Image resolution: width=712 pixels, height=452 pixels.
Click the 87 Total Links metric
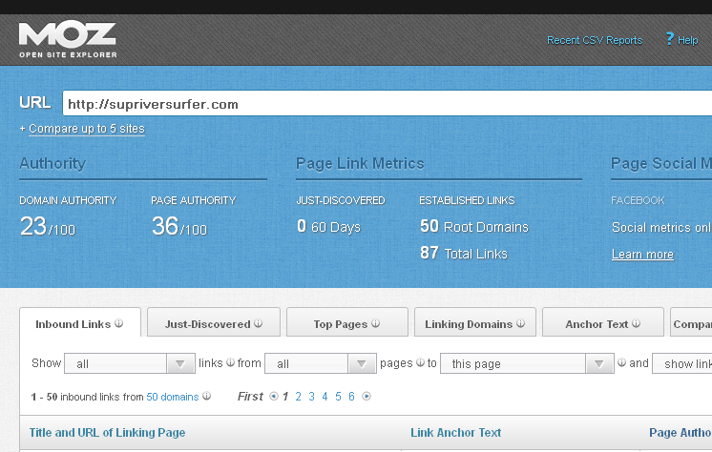click(464, 253)
